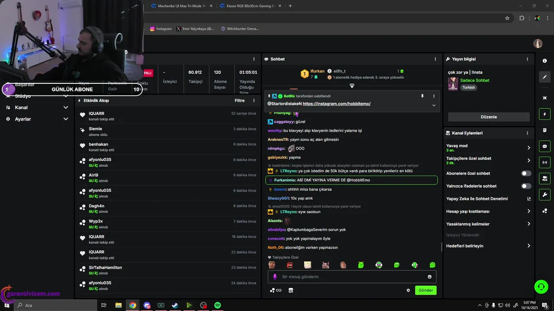The width and height of the screenshot is (554, 311).
Task: Toggle the broadcast signal panel icon
Action: [544, 162]
